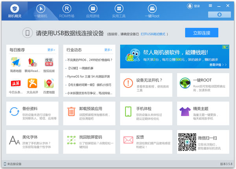Image resolution: width=236 pixels, height=169 pixels.
Task: Open the hamburger main menu
Action: pyautogui.click(x=210, y=6)
